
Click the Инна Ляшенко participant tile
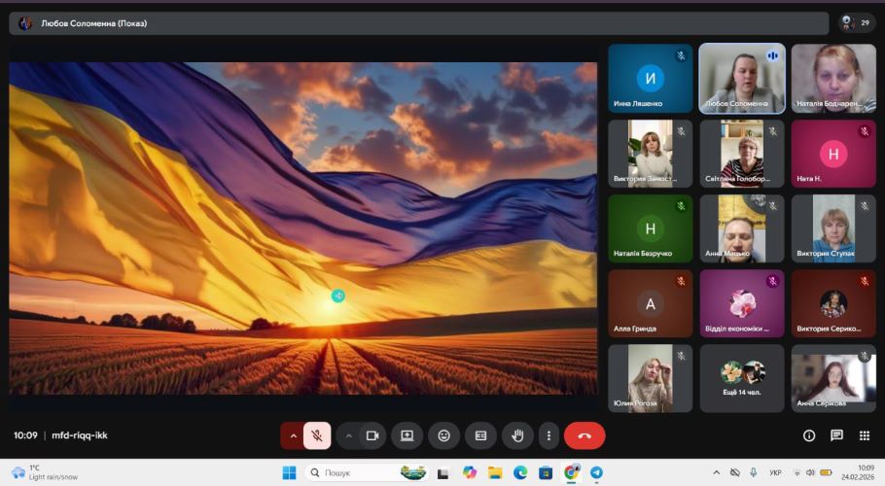click(x=650, y=79)
